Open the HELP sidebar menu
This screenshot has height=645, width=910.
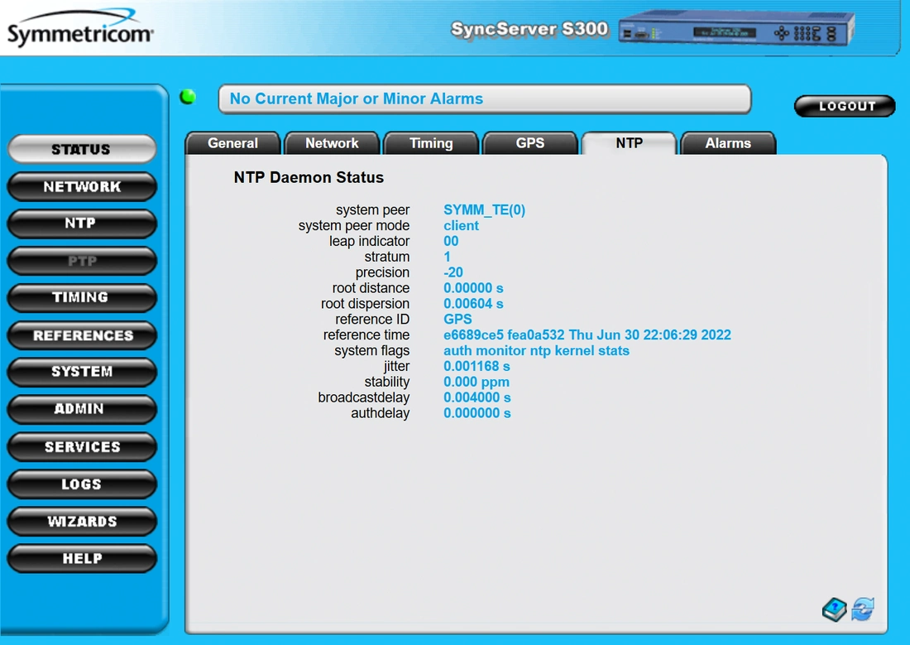click(82, 558)
